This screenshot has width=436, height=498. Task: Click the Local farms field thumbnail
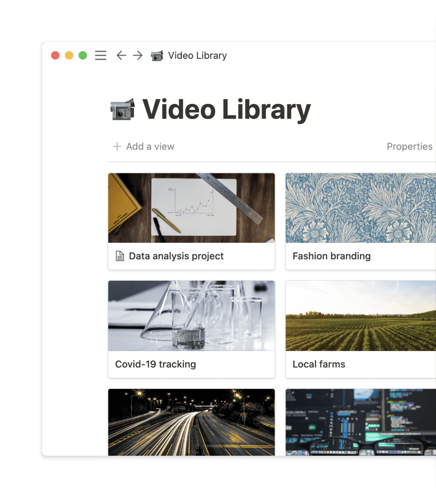[360, 316]
